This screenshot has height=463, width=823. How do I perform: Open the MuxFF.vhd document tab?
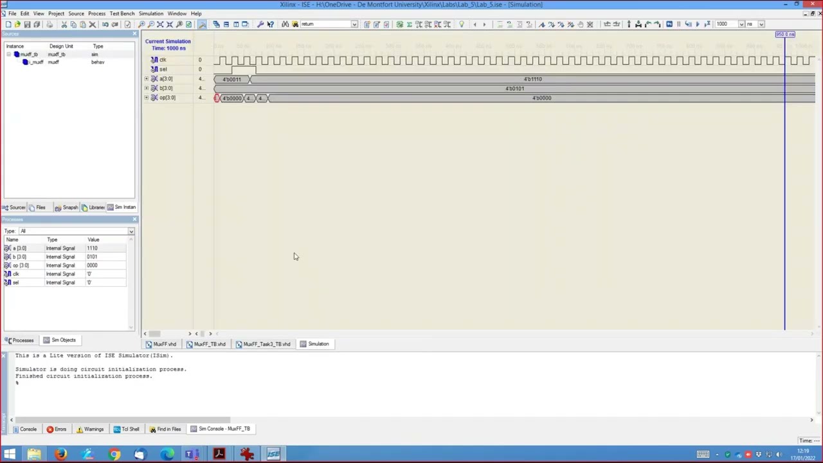161,344
